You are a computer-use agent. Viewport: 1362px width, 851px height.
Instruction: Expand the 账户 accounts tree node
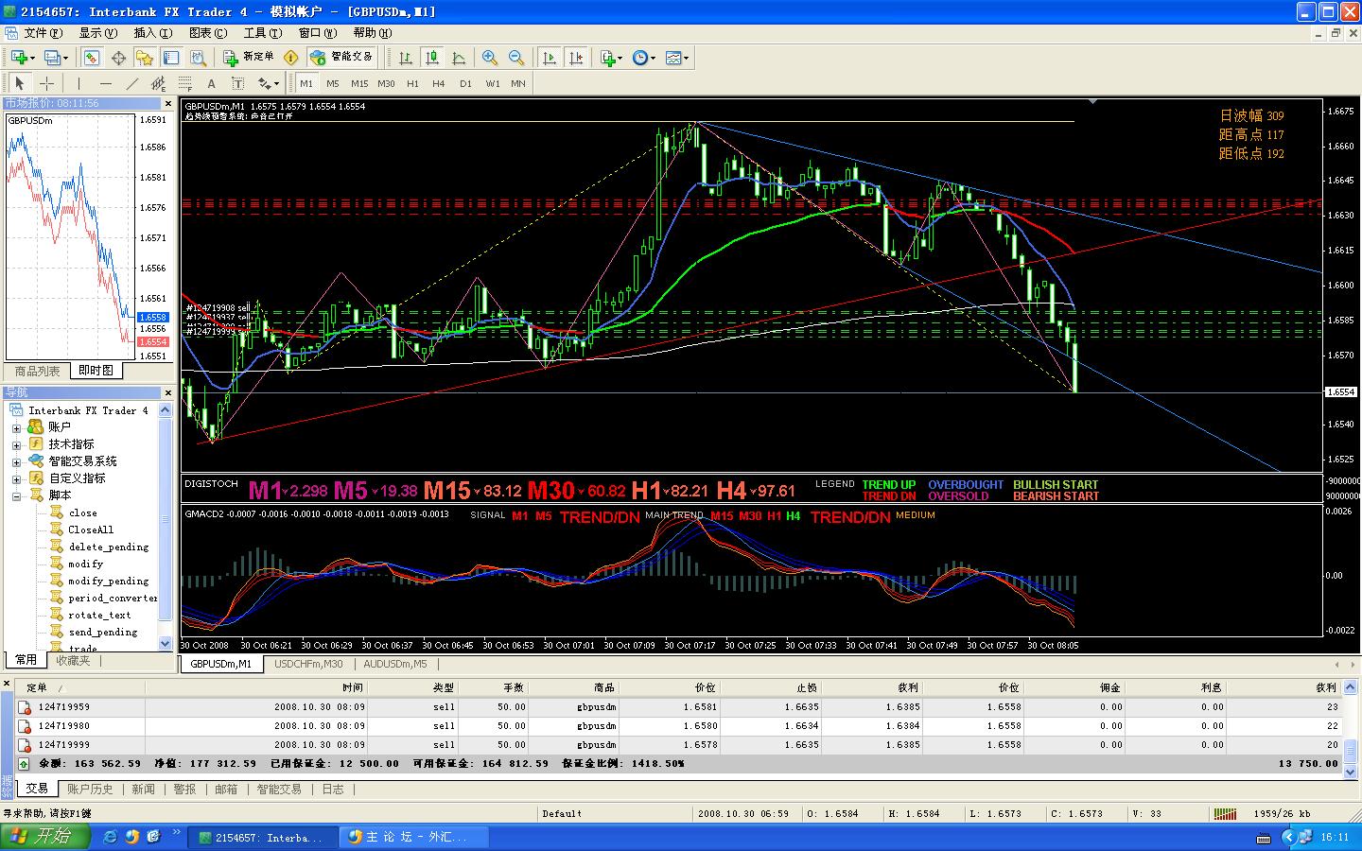point(16,427)
